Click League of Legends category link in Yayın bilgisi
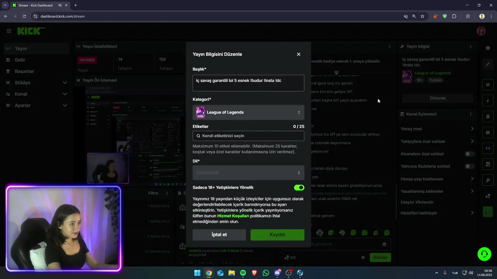The height and width of the screenshot is (279, 497). tap(433, 73)
